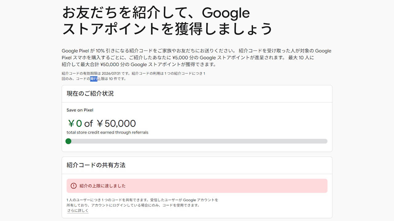Image resolution: width=394 pixels, height=221 pixels.
Task: Click the gray referral progress bar track
Action: [197, 141]
